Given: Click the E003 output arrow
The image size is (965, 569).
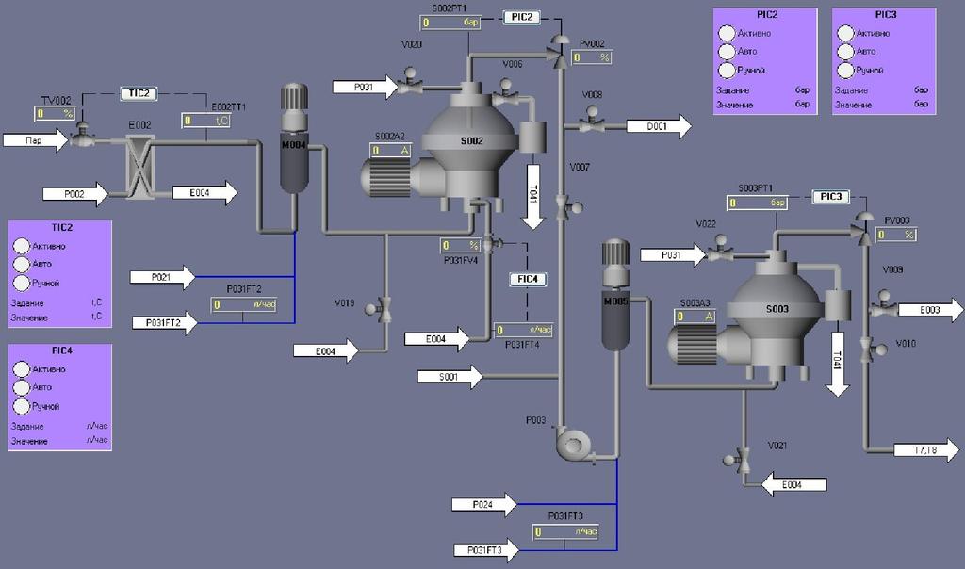Looking at the screenshot, I should click(x=930, y=310).
